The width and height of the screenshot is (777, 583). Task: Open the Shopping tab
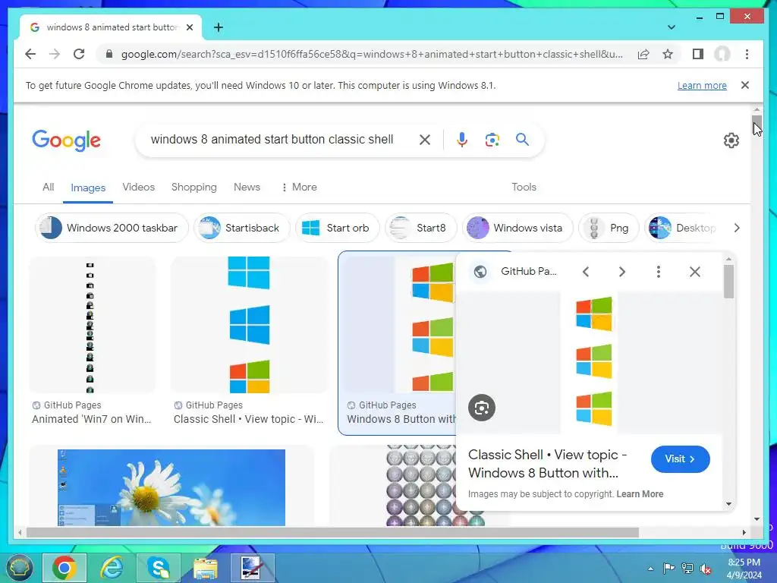pyautogui.click(x=193, y=187)
